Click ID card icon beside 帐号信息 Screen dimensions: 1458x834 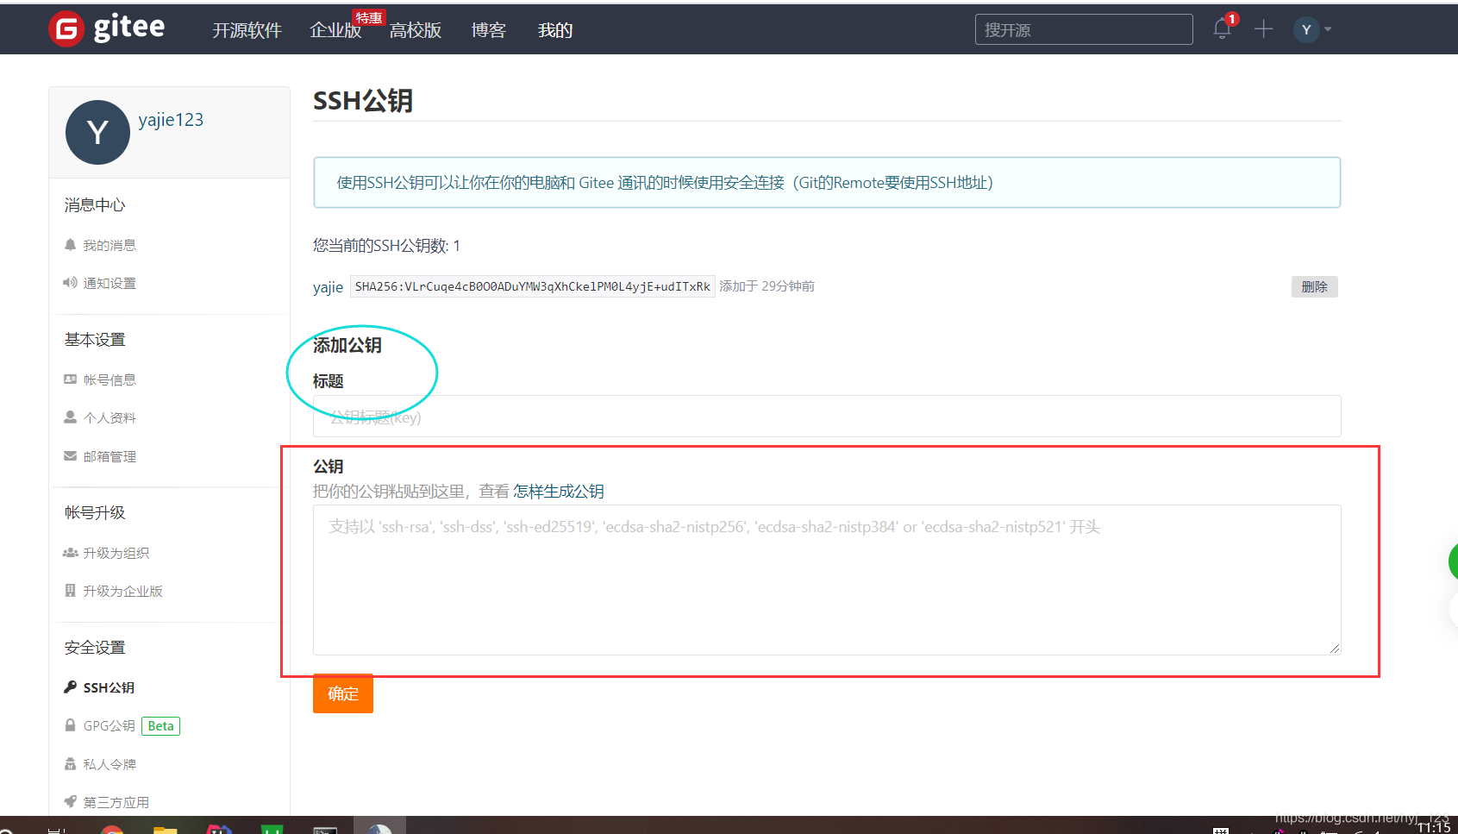pyautogui.click(x=71, y=379)
